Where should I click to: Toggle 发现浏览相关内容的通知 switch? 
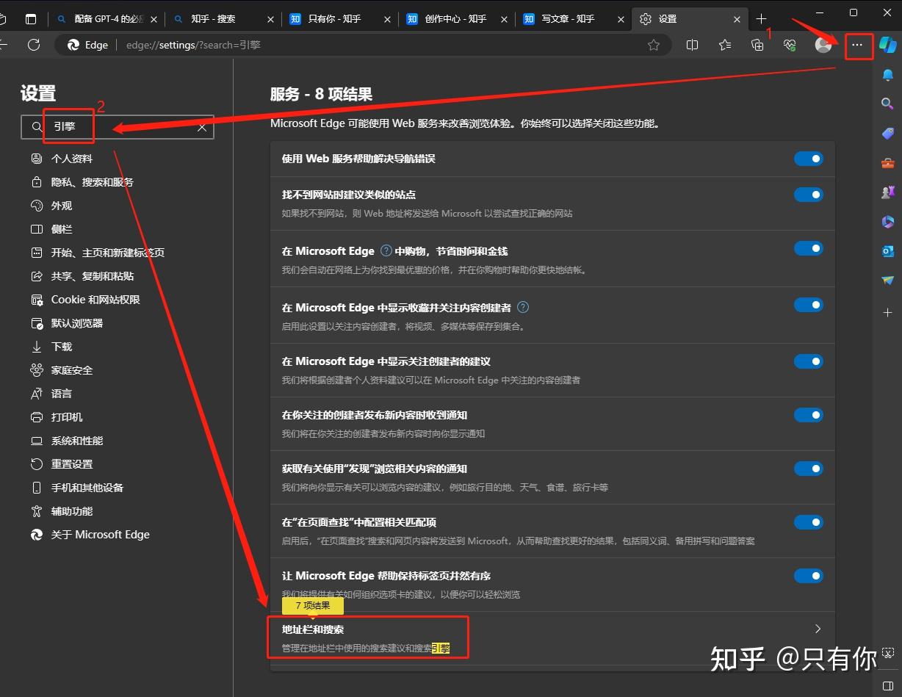click(x=809, y=469)
